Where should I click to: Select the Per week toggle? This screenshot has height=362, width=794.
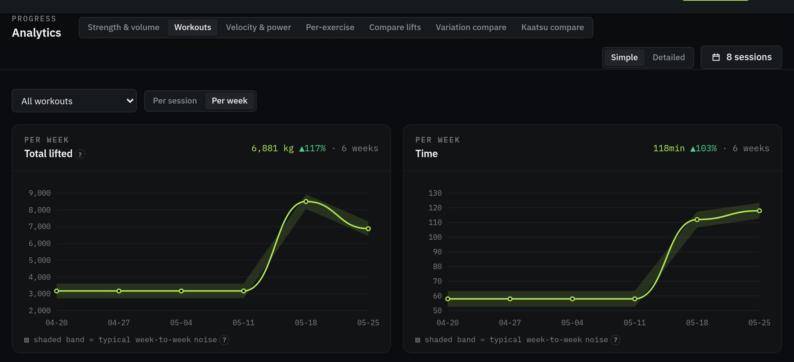229,101
